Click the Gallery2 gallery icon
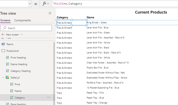Viewport: 178px width, 105px height. (x=7, y=78)
